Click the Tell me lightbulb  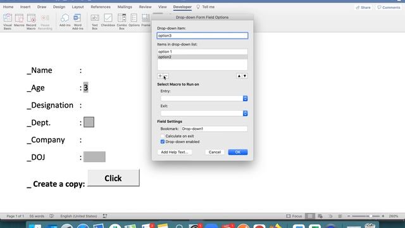[x=198, y=7]
